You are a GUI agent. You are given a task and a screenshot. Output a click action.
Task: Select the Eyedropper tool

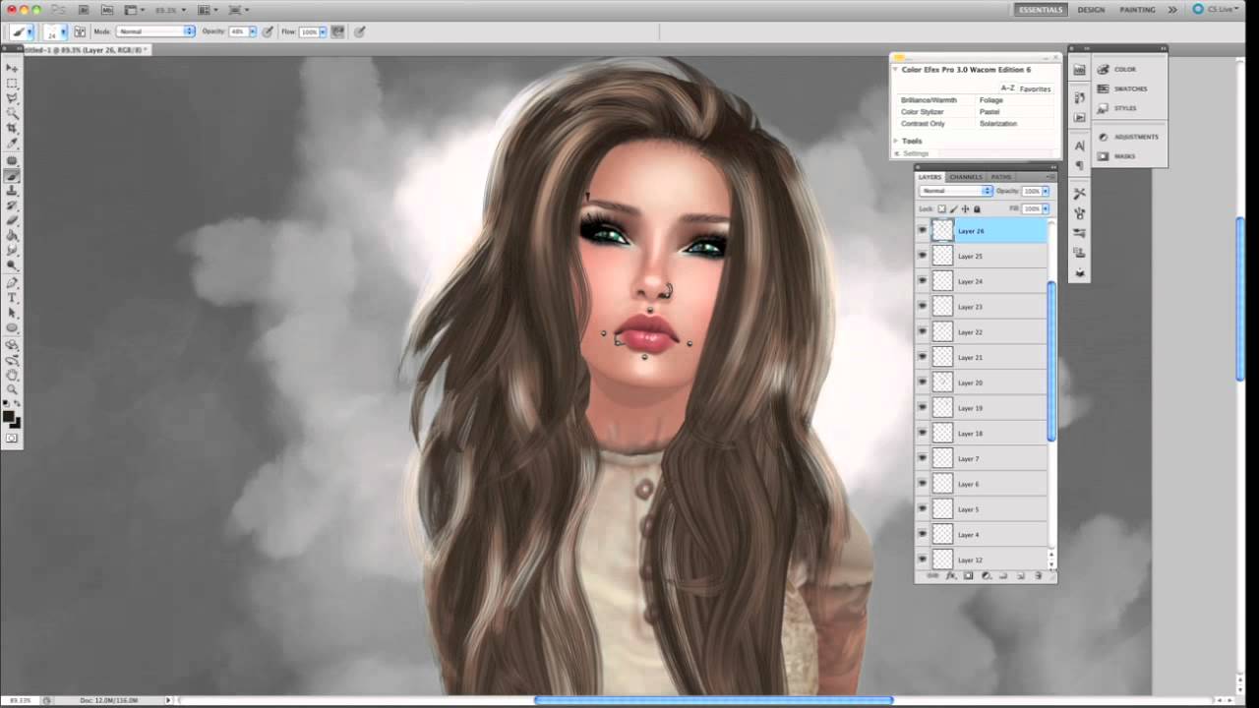12,144
